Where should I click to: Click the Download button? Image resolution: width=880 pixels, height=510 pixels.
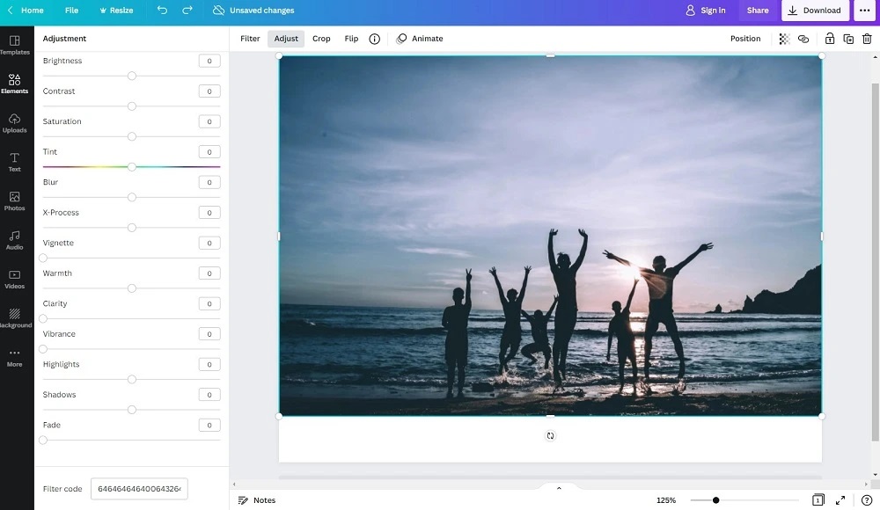pyautogui.click(x=814, y=10)
